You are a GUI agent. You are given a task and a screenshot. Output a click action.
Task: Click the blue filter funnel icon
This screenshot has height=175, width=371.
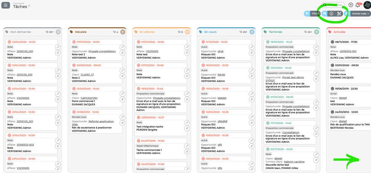coord(307,14)
